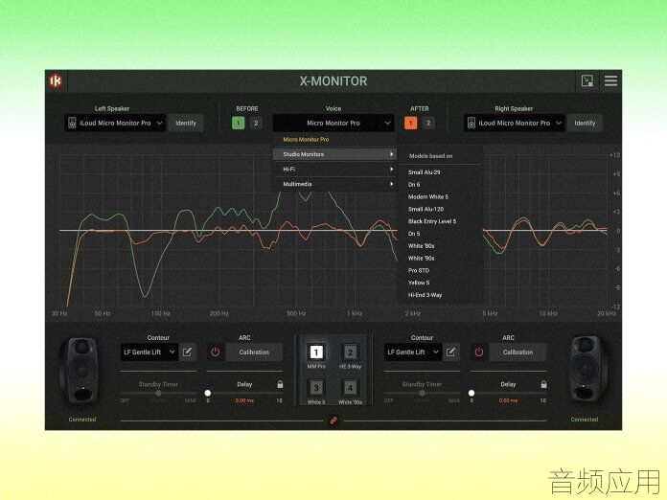Click left speaker Connected status
The width and height of the screenshot is (667, 500).
pos(82,420)
